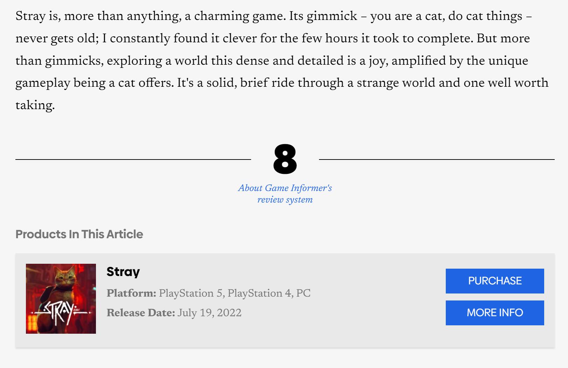
Task: Select the bold Stray product title
Action: 123,272
